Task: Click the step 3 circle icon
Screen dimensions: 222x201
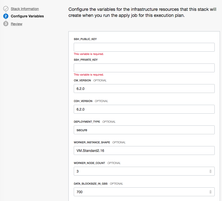Action: coord(6,24)
